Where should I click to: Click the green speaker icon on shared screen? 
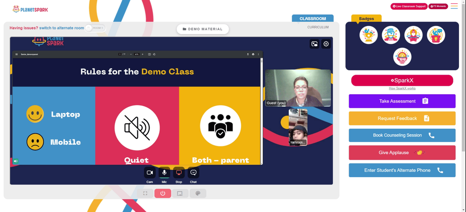(15, 161)
